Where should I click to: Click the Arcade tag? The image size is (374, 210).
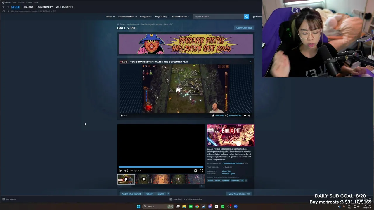coord(217,180)
